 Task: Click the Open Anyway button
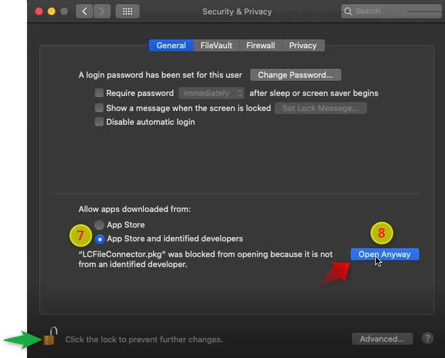tap(385, 254)
